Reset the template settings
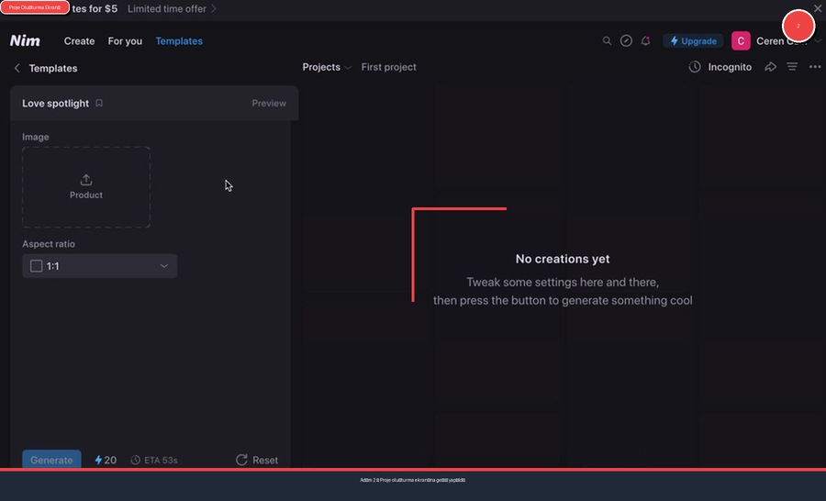 pos(257,460)
